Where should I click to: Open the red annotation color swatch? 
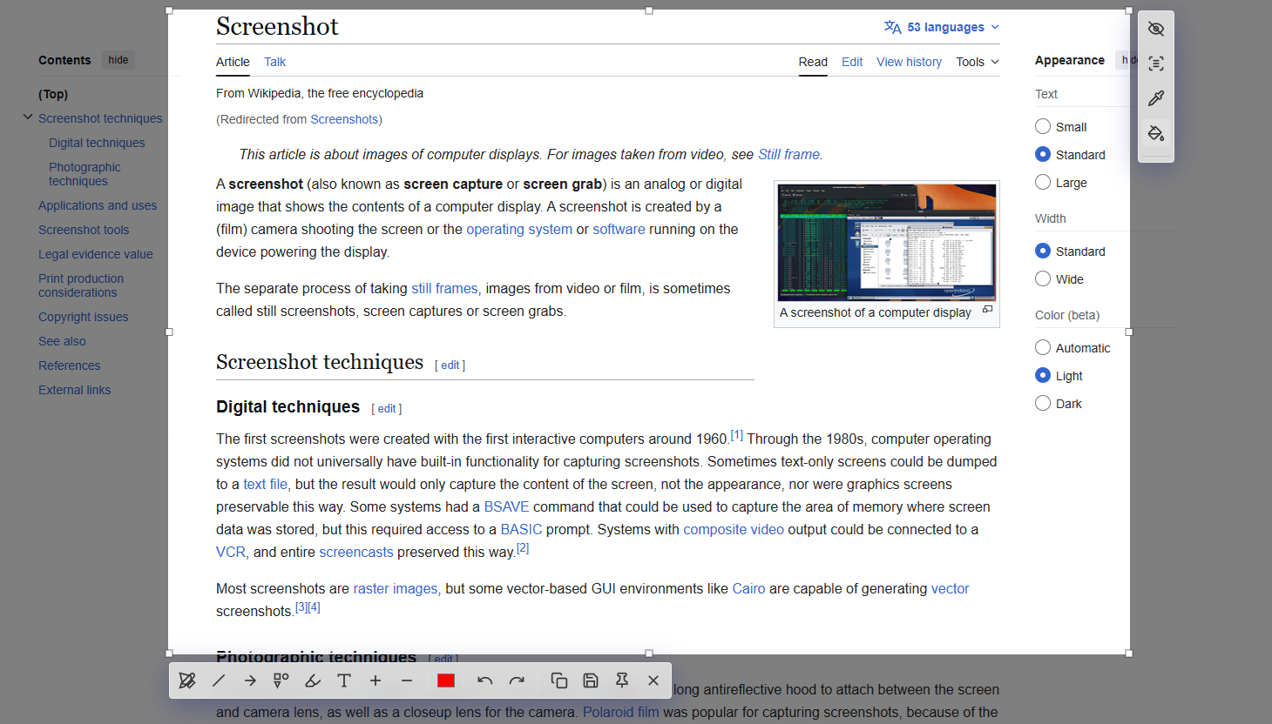coord(445,680)
